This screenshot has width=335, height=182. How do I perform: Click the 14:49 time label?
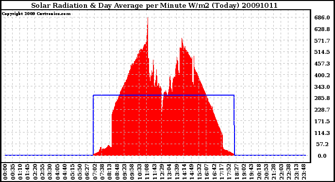192,172
